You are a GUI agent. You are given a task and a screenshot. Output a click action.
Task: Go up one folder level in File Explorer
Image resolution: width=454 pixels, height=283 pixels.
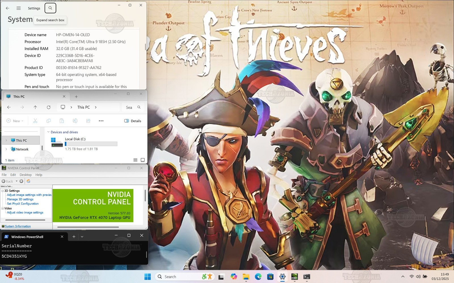click(x=35, y=107)
